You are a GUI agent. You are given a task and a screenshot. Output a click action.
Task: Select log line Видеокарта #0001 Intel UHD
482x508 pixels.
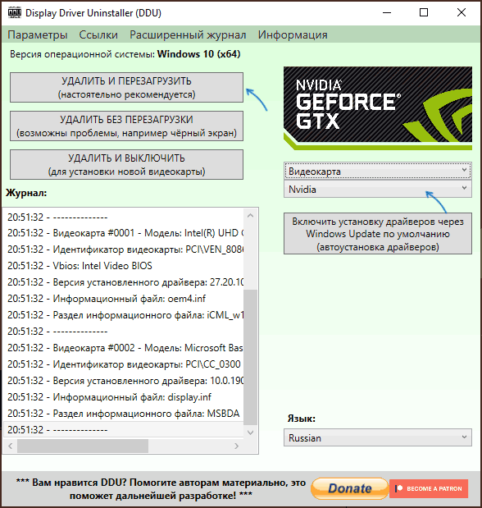[x=123, y=233]
